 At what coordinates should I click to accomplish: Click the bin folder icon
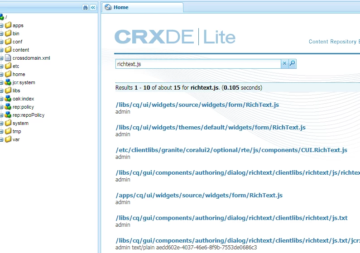pos(8,33)
